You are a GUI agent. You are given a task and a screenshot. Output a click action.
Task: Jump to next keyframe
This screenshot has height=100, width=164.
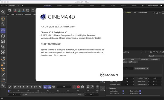coord(36,87)
